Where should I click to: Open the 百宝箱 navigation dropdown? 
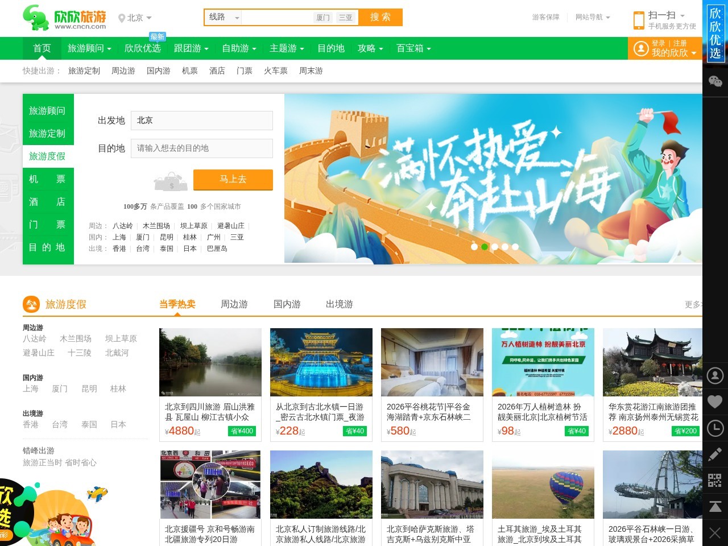(x=413, y=48)
